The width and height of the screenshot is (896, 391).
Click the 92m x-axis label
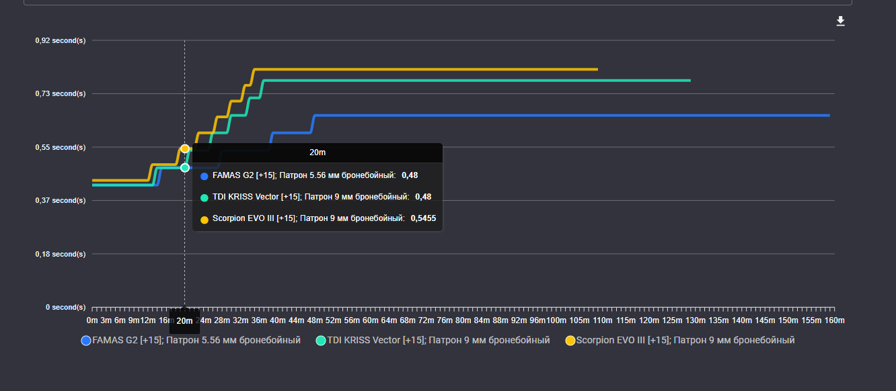point(519,320)
